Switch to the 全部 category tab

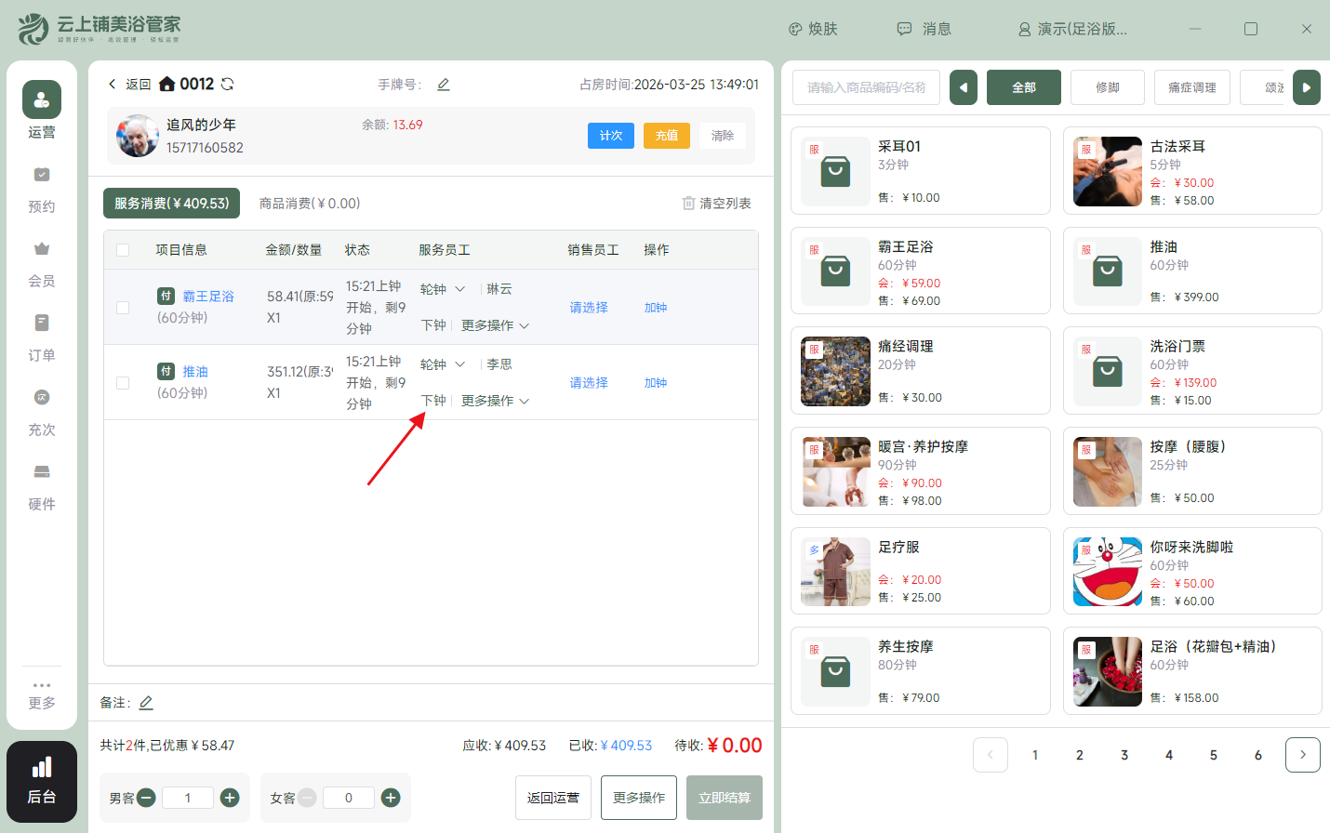(1023, 86)
